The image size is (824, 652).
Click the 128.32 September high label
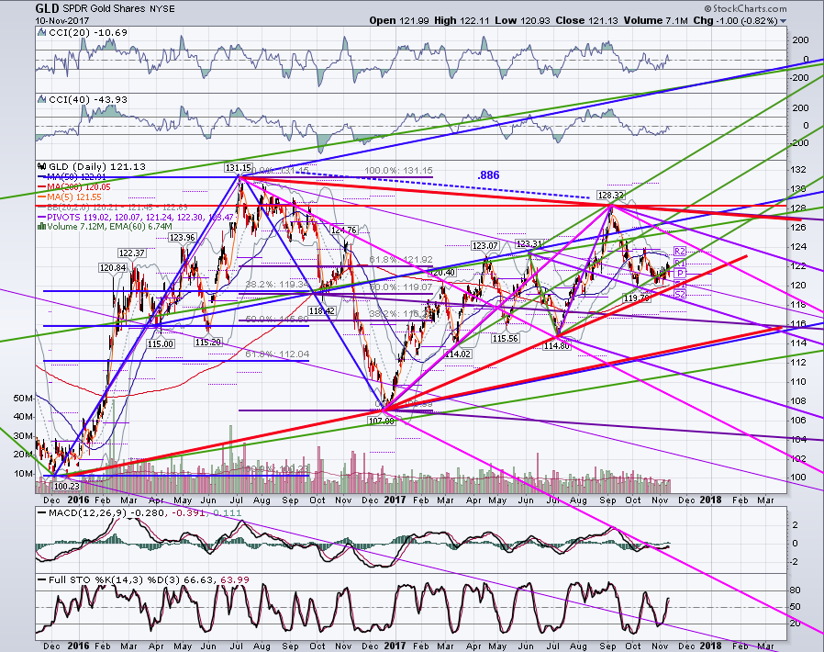tap(611, 195)
